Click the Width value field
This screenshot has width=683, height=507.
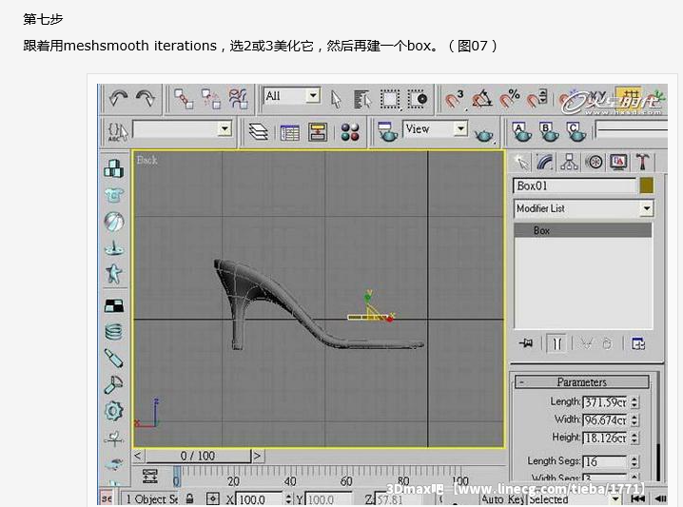605,419
